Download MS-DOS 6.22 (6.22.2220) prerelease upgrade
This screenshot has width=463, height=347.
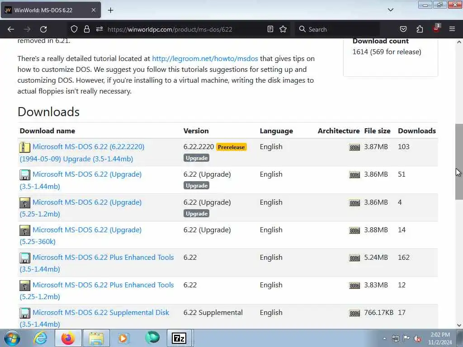pos(82,153)
